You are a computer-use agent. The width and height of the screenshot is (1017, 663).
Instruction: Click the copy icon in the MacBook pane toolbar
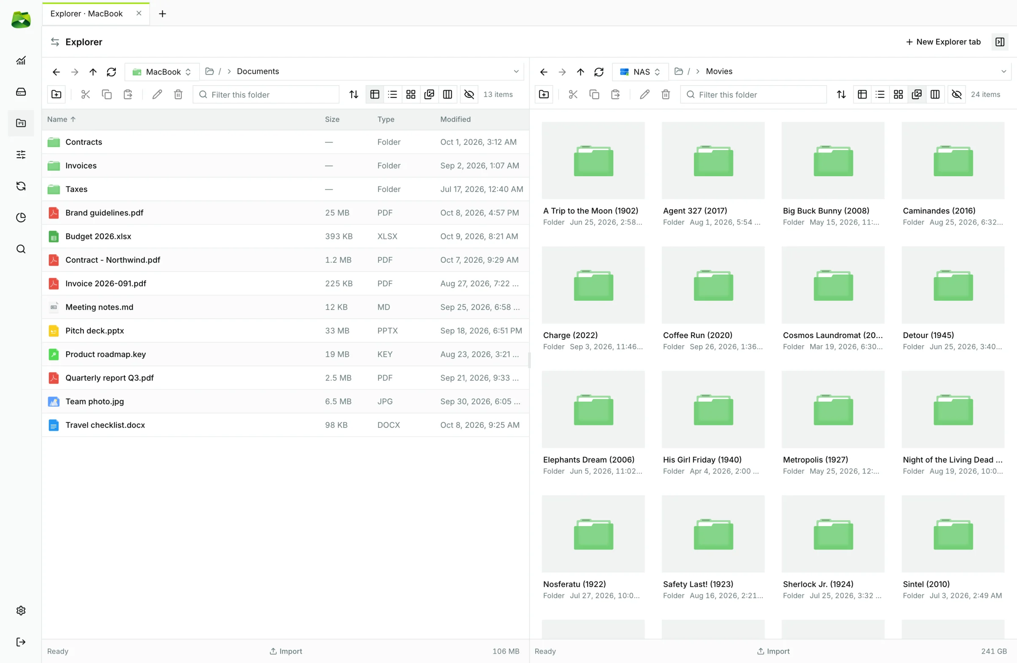click(x=107, y=94)
